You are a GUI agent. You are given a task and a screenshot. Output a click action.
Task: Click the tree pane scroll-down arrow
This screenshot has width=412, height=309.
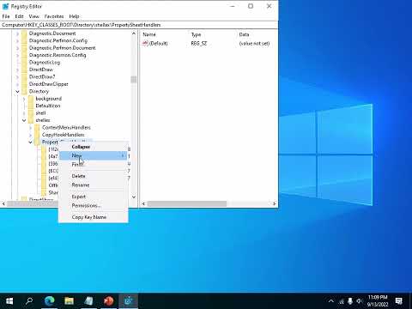pos(134,197)
